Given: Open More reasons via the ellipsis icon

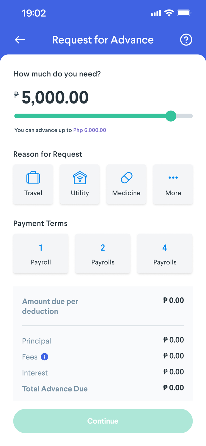Looking at the screenshot, I should 173,177.
